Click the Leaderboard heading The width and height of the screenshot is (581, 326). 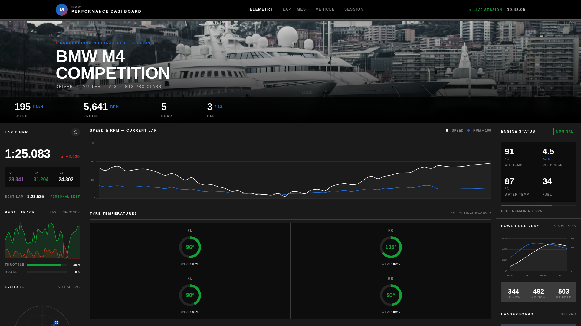[517, 314]
